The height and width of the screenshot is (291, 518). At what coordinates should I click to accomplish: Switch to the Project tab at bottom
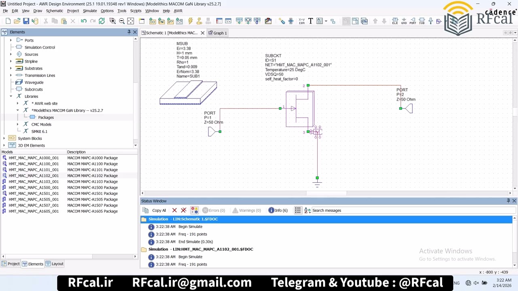point(11,264)
